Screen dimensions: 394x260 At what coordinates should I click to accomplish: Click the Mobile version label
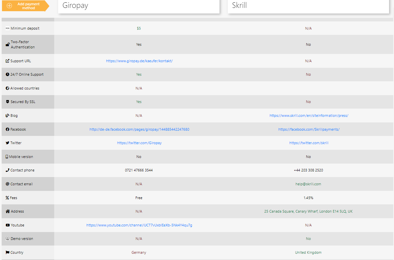(x=21, y=157)
